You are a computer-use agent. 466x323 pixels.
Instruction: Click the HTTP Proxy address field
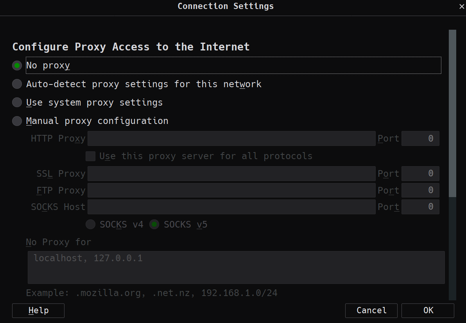(x=231, y=138)
